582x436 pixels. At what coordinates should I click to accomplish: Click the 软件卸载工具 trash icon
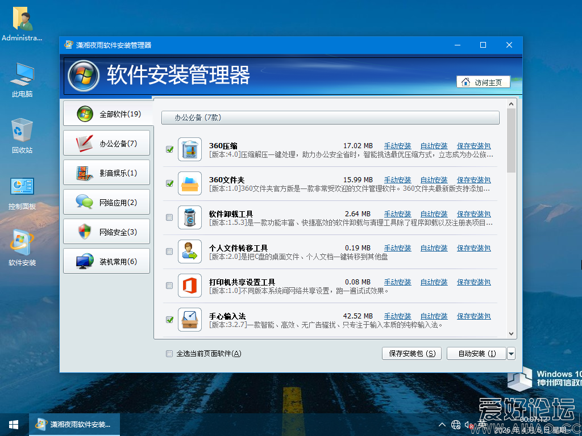click(x=190, y=217)
